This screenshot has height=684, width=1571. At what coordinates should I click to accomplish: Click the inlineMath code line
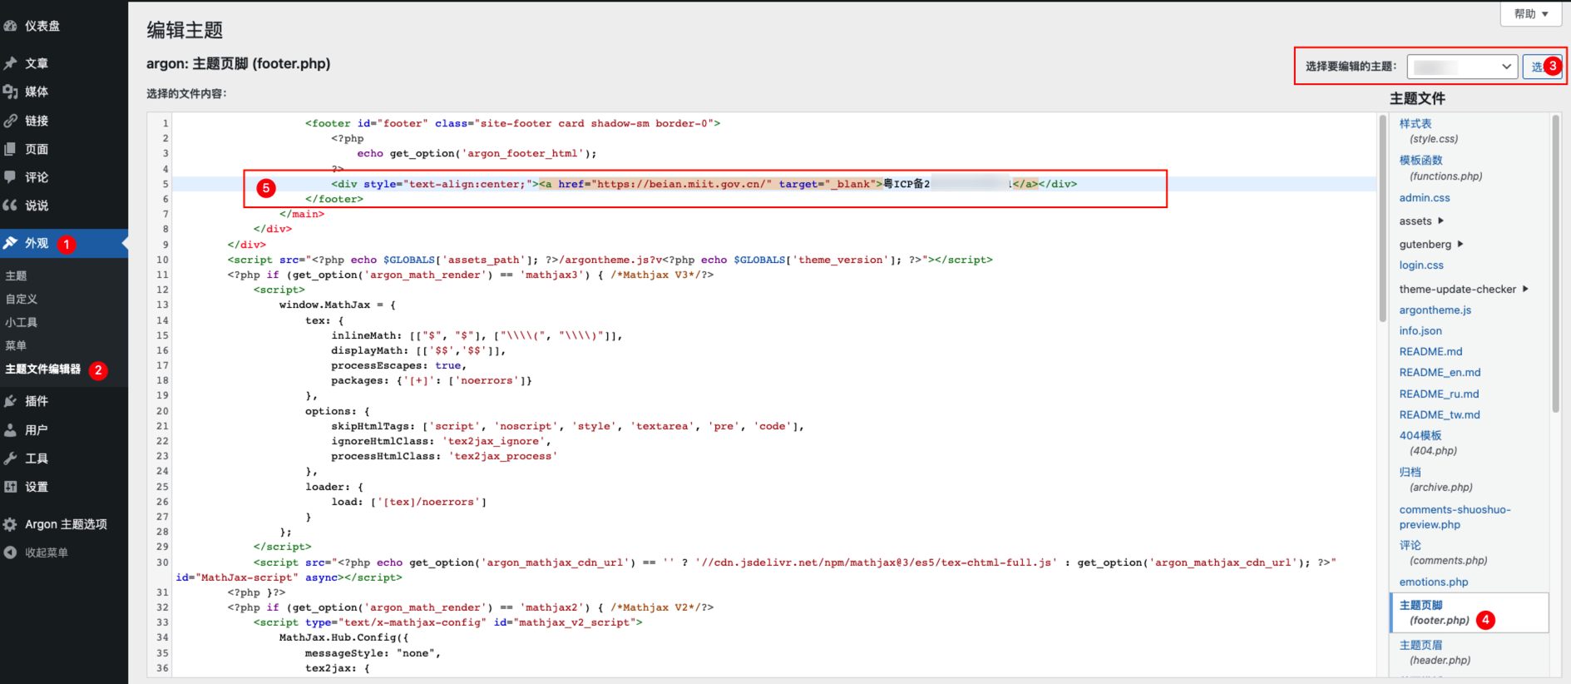point(477,335)
